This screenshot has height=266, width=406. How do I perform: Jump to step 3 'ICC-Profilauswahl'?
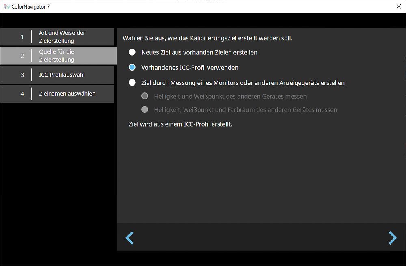point(57,75)
